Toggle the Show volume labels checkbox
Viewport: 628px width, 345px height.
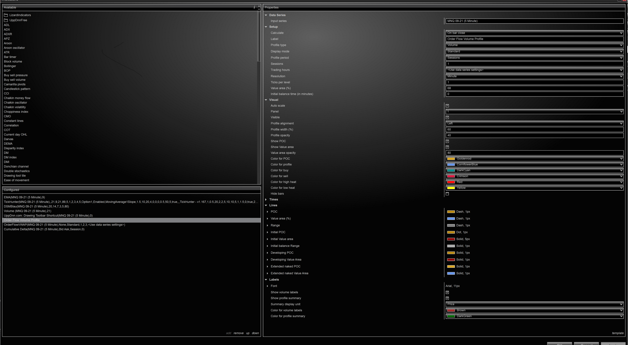click(x=447, y=293)
